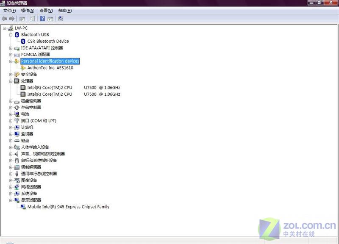This screenshot has width=339, height=244.
Task: Select the 通用串行总线控制器 label
Action: pyautogui.click(x=39, y=174)
